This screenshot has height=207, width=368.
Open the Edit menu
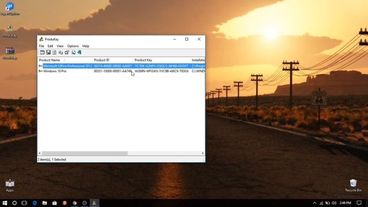pos(50,46)
